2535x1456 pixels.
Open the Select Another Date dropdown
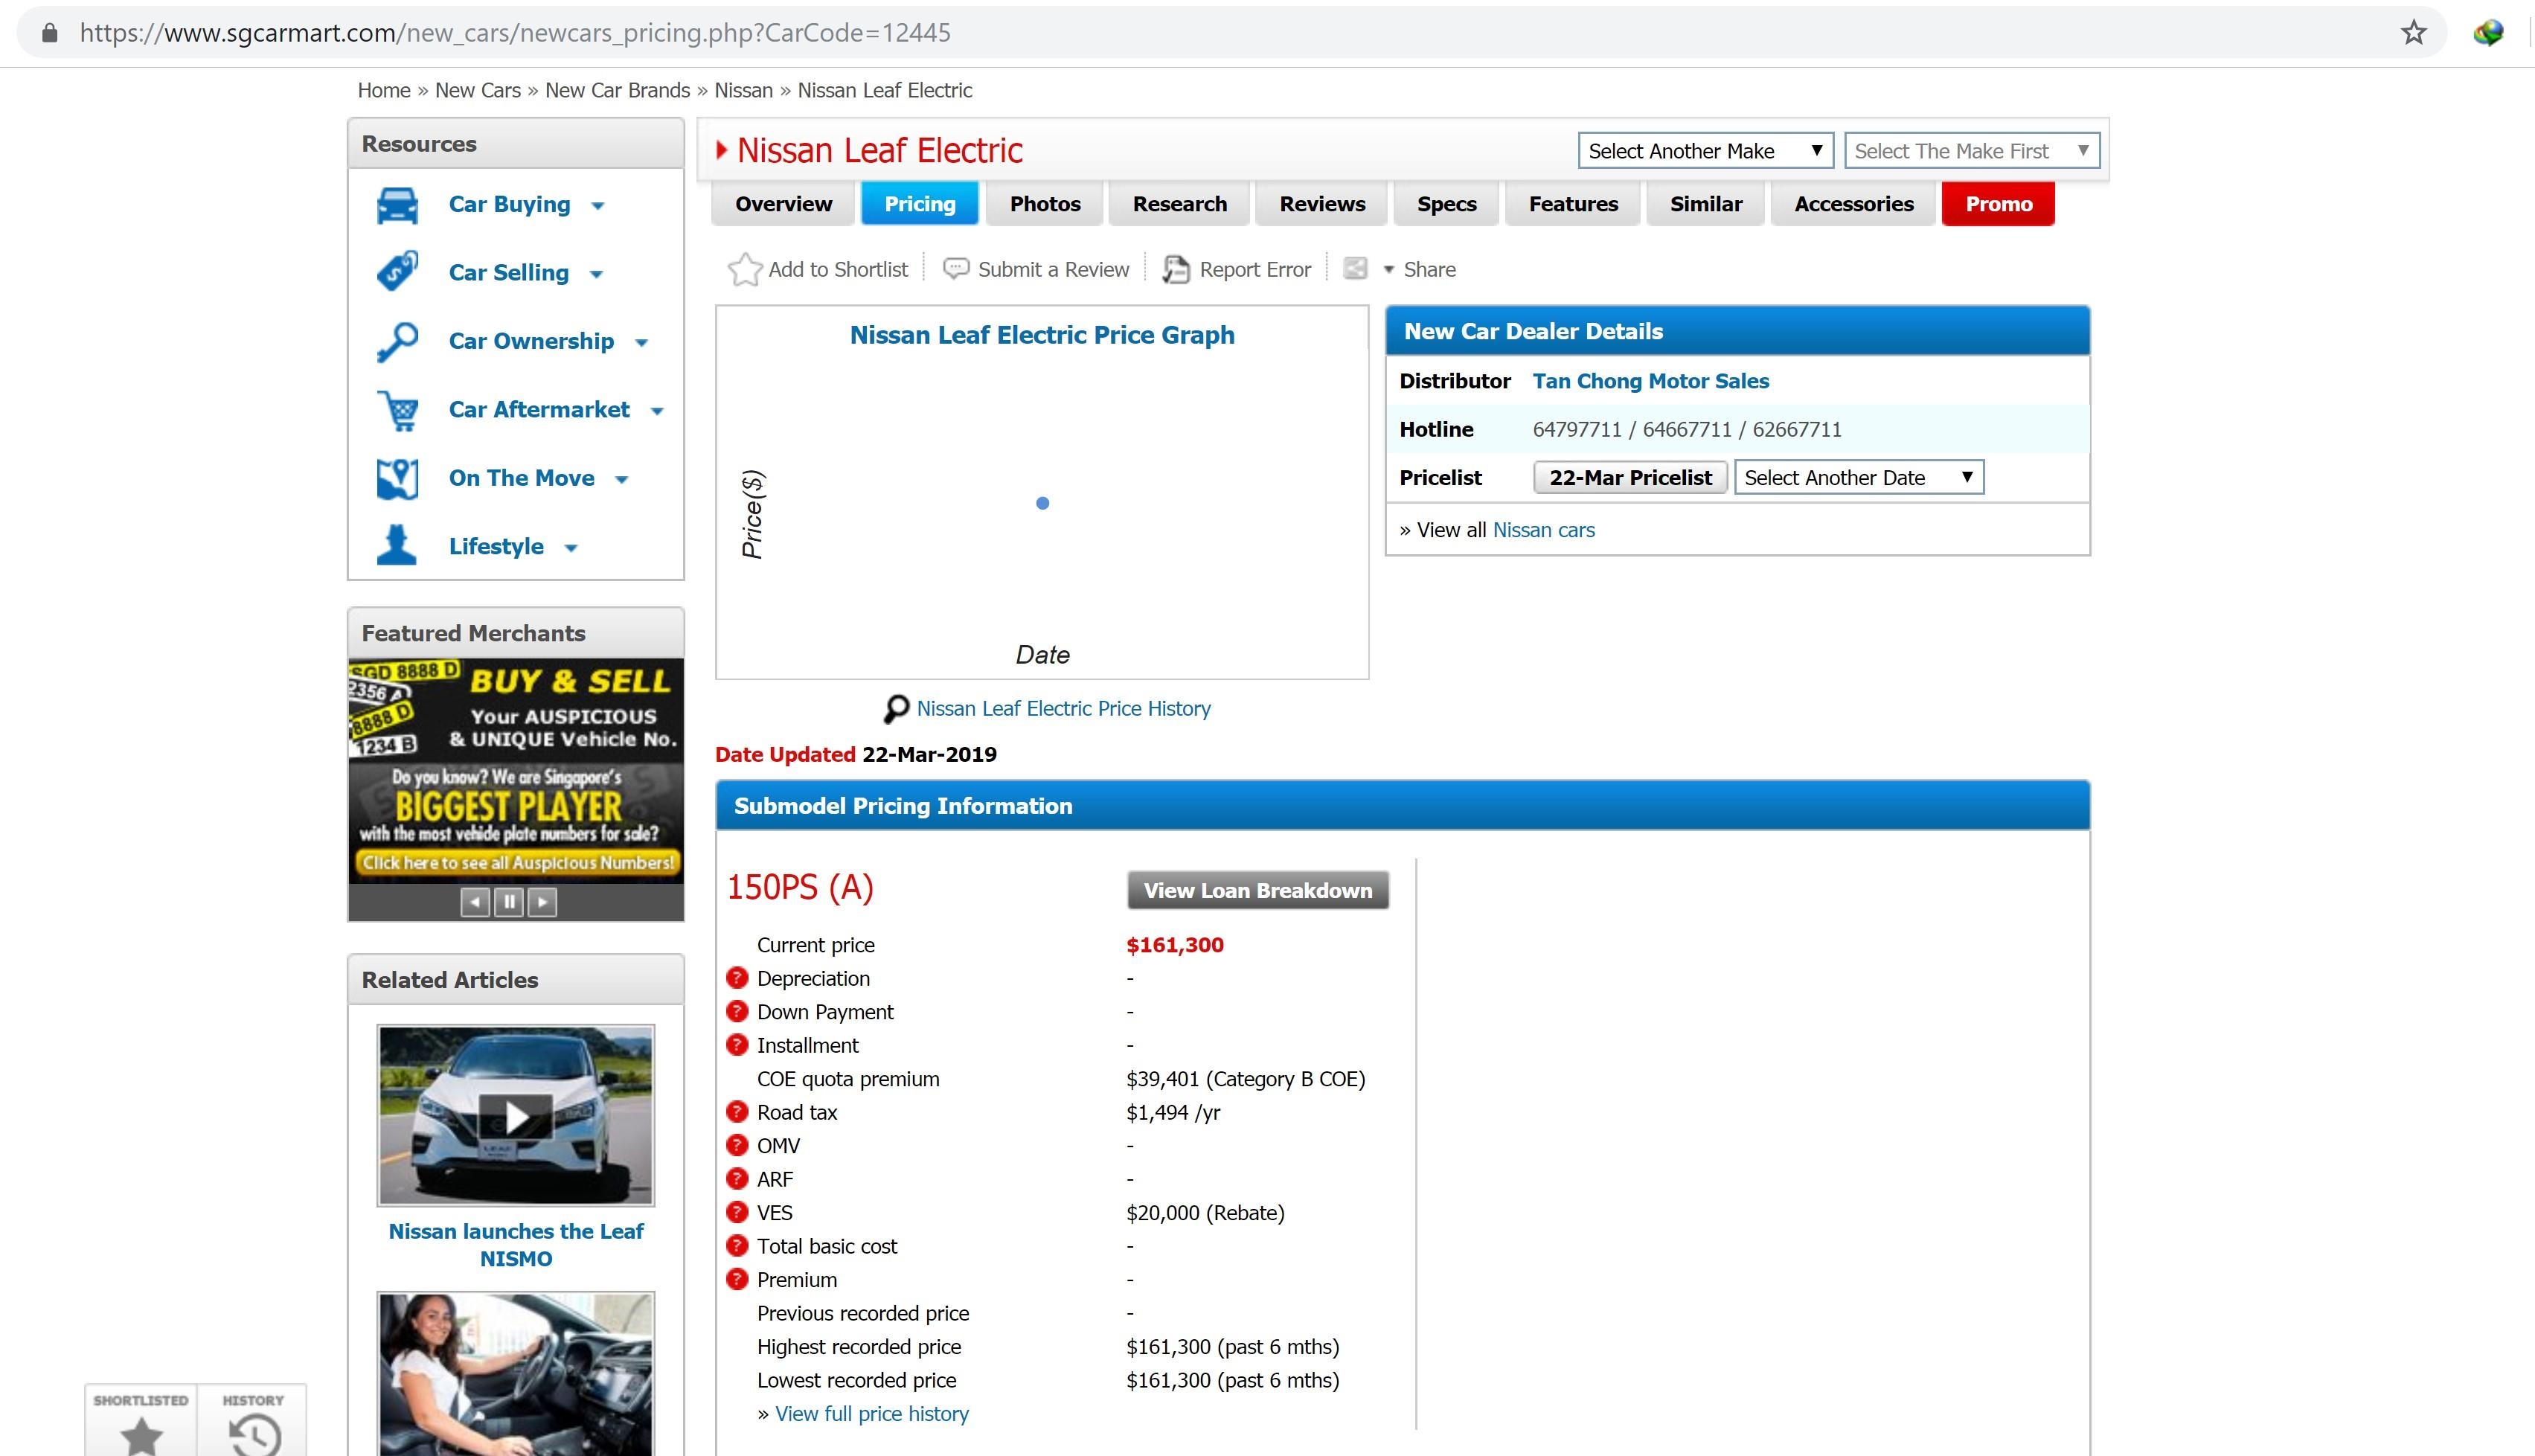[1858, 478]
